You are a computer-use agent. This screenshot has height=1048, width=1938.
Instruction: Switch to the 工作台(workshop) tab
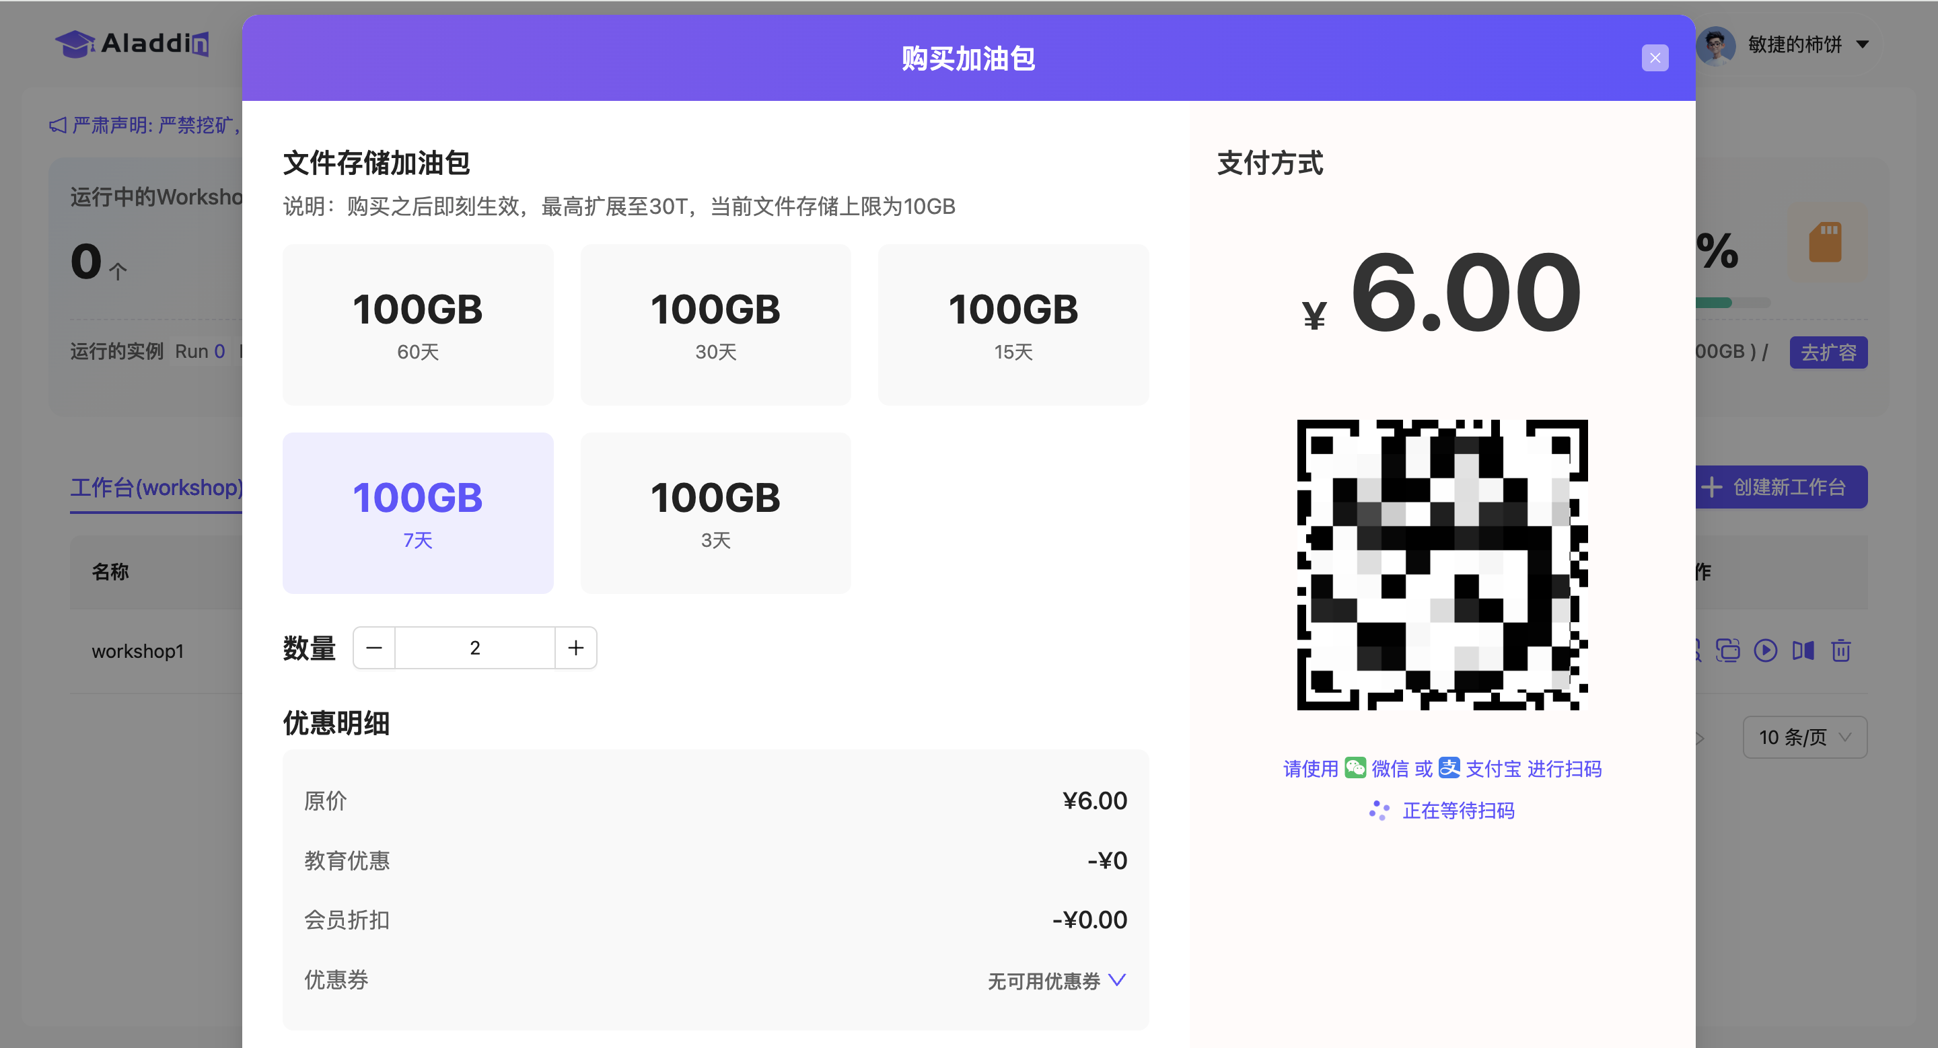tap(155, 487)
